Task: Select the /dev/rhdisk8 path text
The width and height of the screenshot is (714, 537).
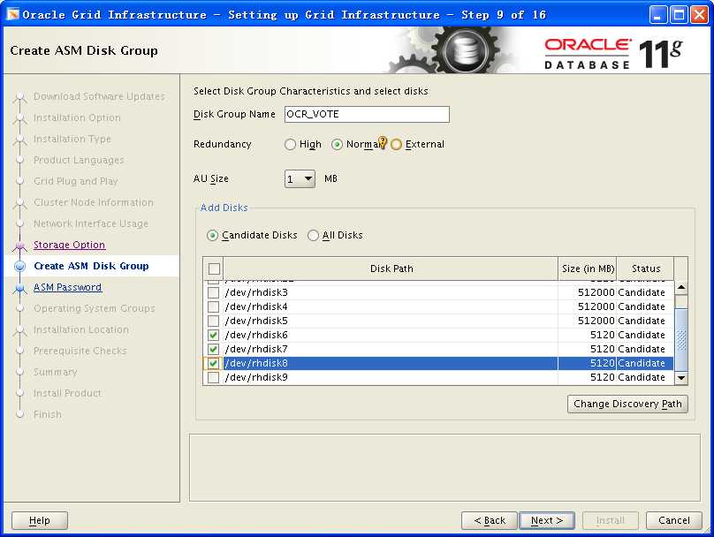Action: 256,363
